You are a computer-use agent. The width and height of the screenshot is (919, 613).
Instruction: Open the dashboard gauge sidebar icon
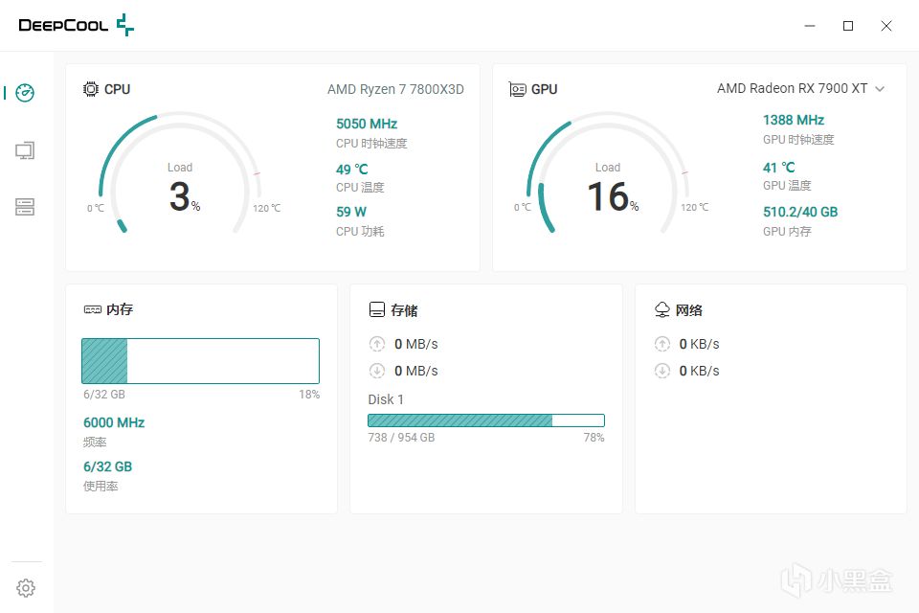(25, 93)
